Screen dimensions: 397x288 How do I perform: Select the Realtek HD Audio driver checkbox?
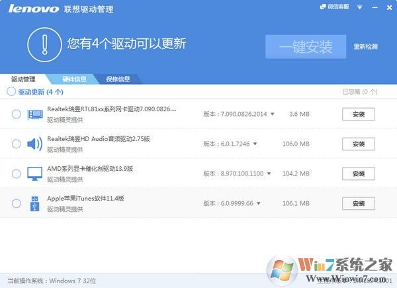[17, 144]
